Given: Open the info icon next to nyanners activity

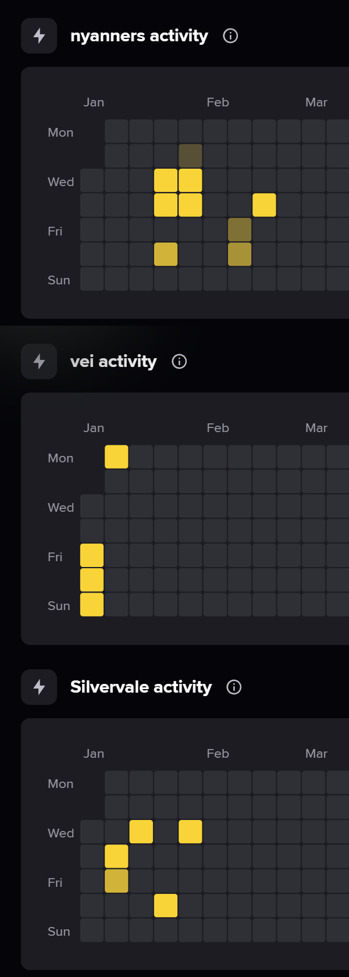Looking at the screenshot, I should (230, 35).
